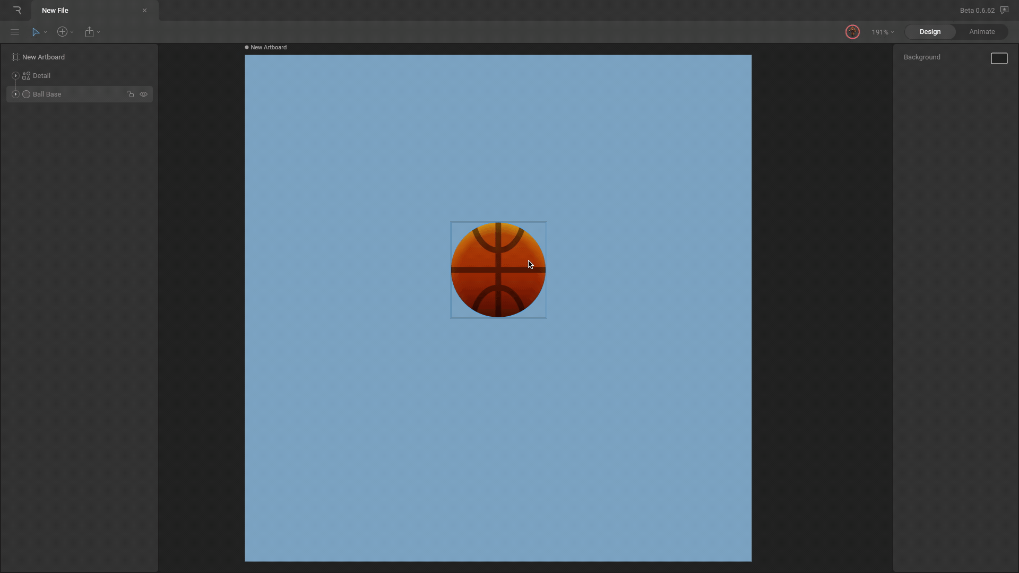Click the Rive logo icon
This screenshot has height=573, width=1019.
point(17,10)
